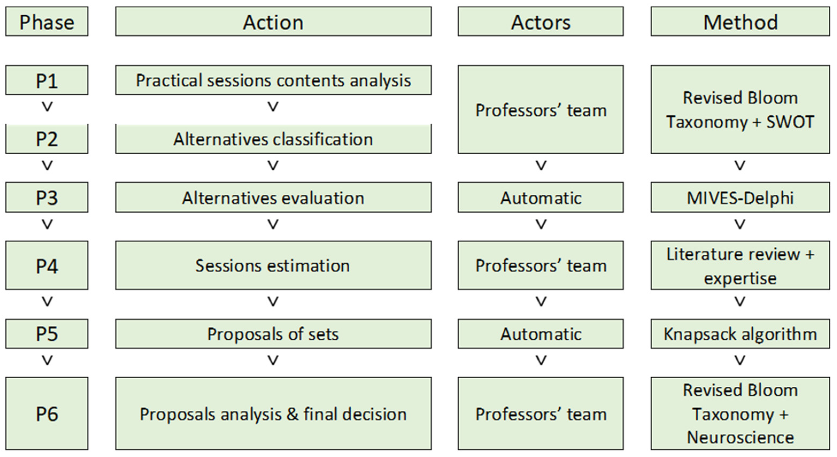The image size is (837, 457).
Task: Select Practical sessions contents analysis box
Action: (x=273, y=80)
